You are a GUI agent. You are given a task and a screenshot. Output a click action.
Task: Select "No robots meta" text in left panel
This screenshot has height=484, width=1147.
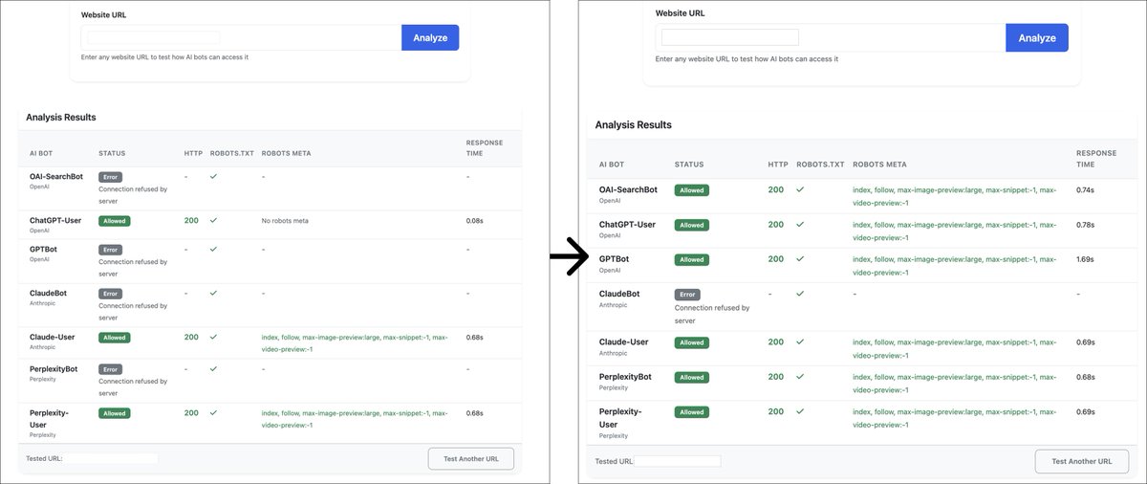click(x=285, y=221)
